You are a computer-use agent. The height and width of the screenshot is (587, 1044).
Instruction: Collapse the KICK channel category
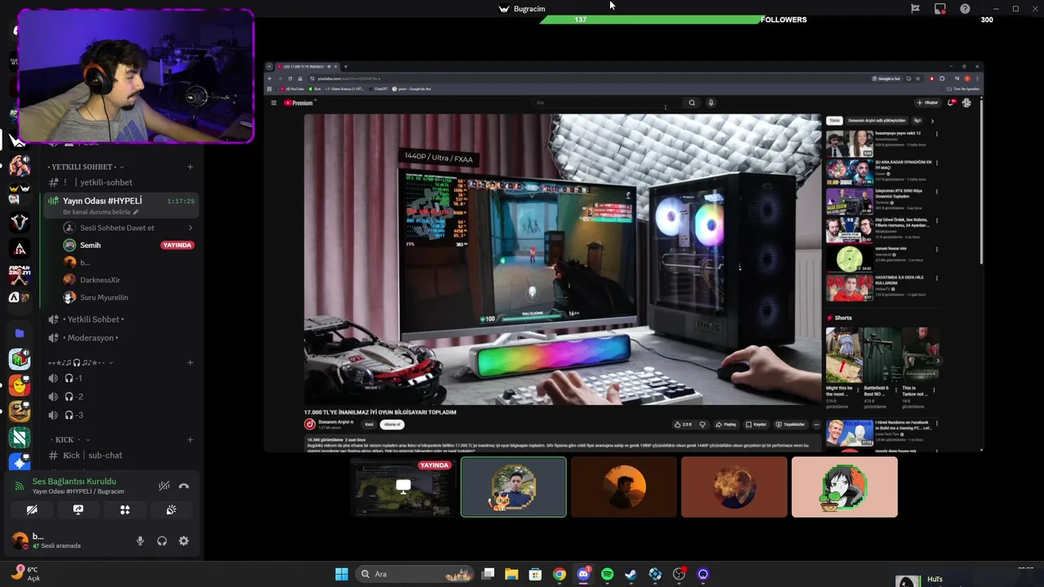pyautogui.click(x=69, y=439)
